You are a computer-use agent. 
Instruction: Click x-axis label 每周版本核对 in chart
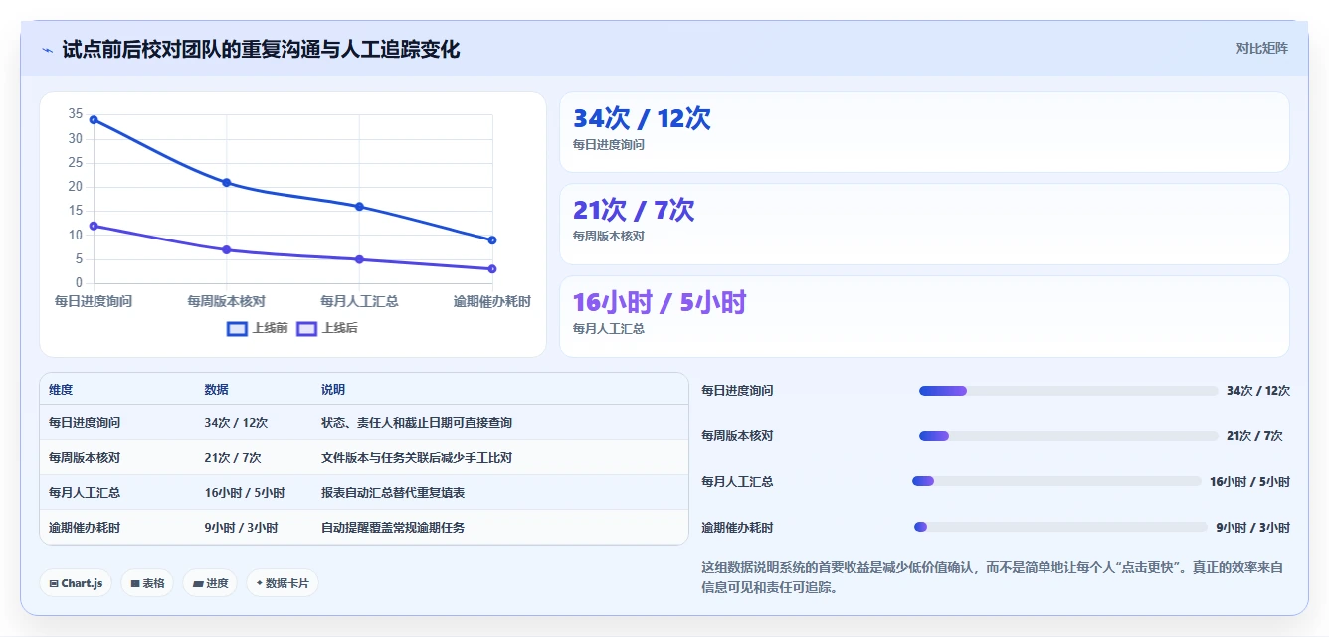[x=227, y=301]
